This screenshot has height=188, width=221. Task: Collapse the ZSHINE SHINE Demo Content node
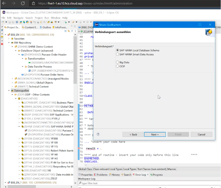pos(12,46)
